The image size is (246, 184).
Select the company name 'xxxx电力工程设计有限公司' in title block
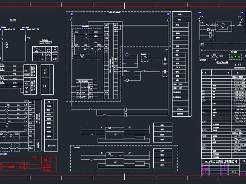click(x=221, y=162)
